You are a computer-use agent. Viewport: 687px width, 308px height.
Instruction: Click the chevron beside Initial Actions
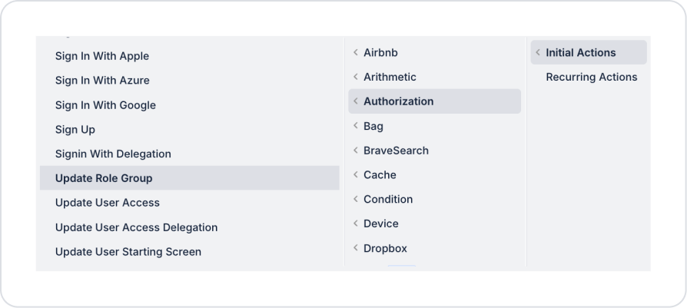538,53
